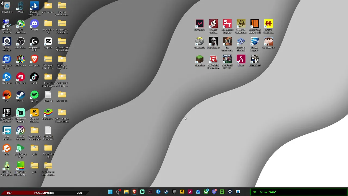
Task: Launch Call of Duty Black Ops III
Action: 255,26
